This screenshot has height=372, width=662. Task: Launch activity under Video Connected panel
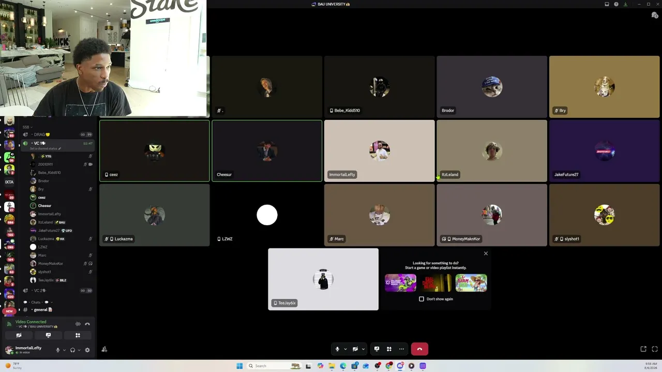tap(78, 335)
